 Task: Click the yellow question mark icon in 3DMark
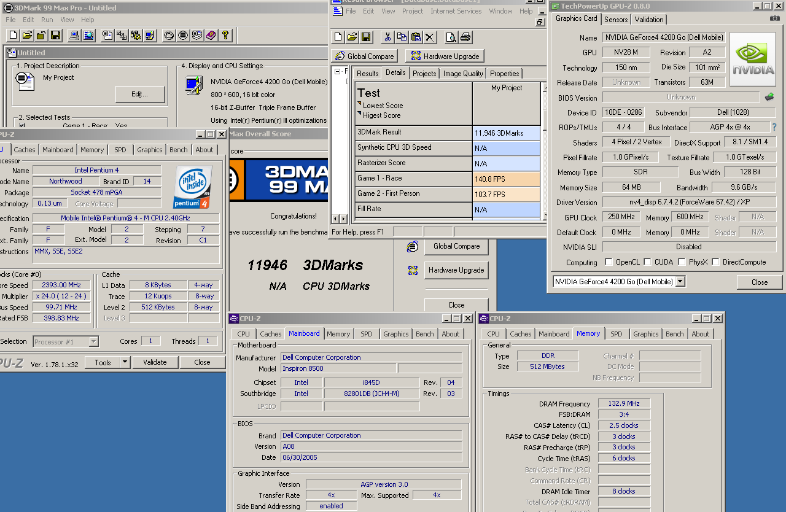coord(225,35)
